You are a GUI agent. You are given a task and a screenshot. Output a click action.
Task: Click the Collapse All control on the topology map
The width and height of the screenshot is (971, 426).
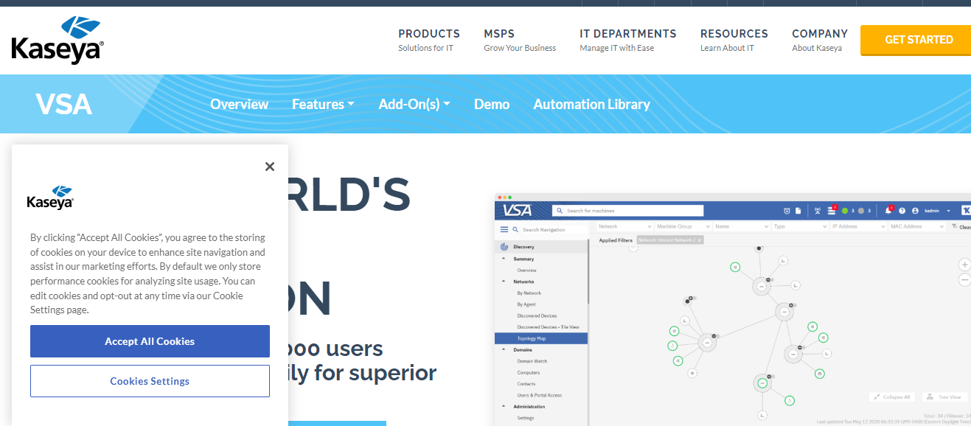click(892, 397)
